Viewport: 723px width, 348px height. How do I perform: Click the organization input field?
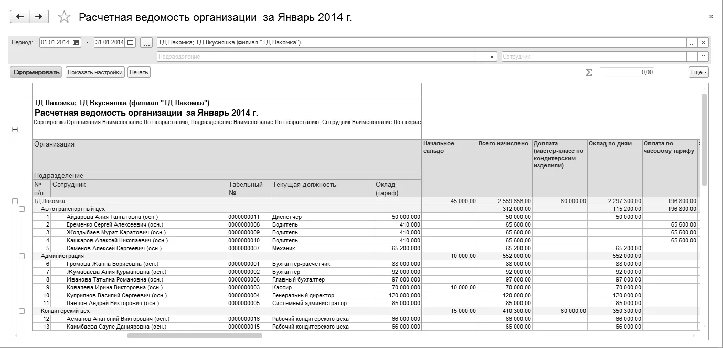point(422,42)
